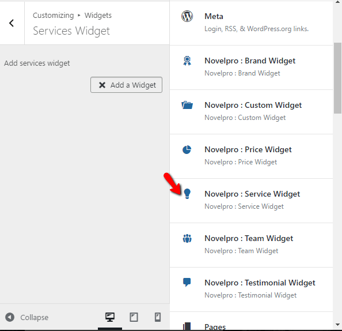Click the Team Widget people group icon
The height and width of the screenshot is (331, 342).
point(187,238)
